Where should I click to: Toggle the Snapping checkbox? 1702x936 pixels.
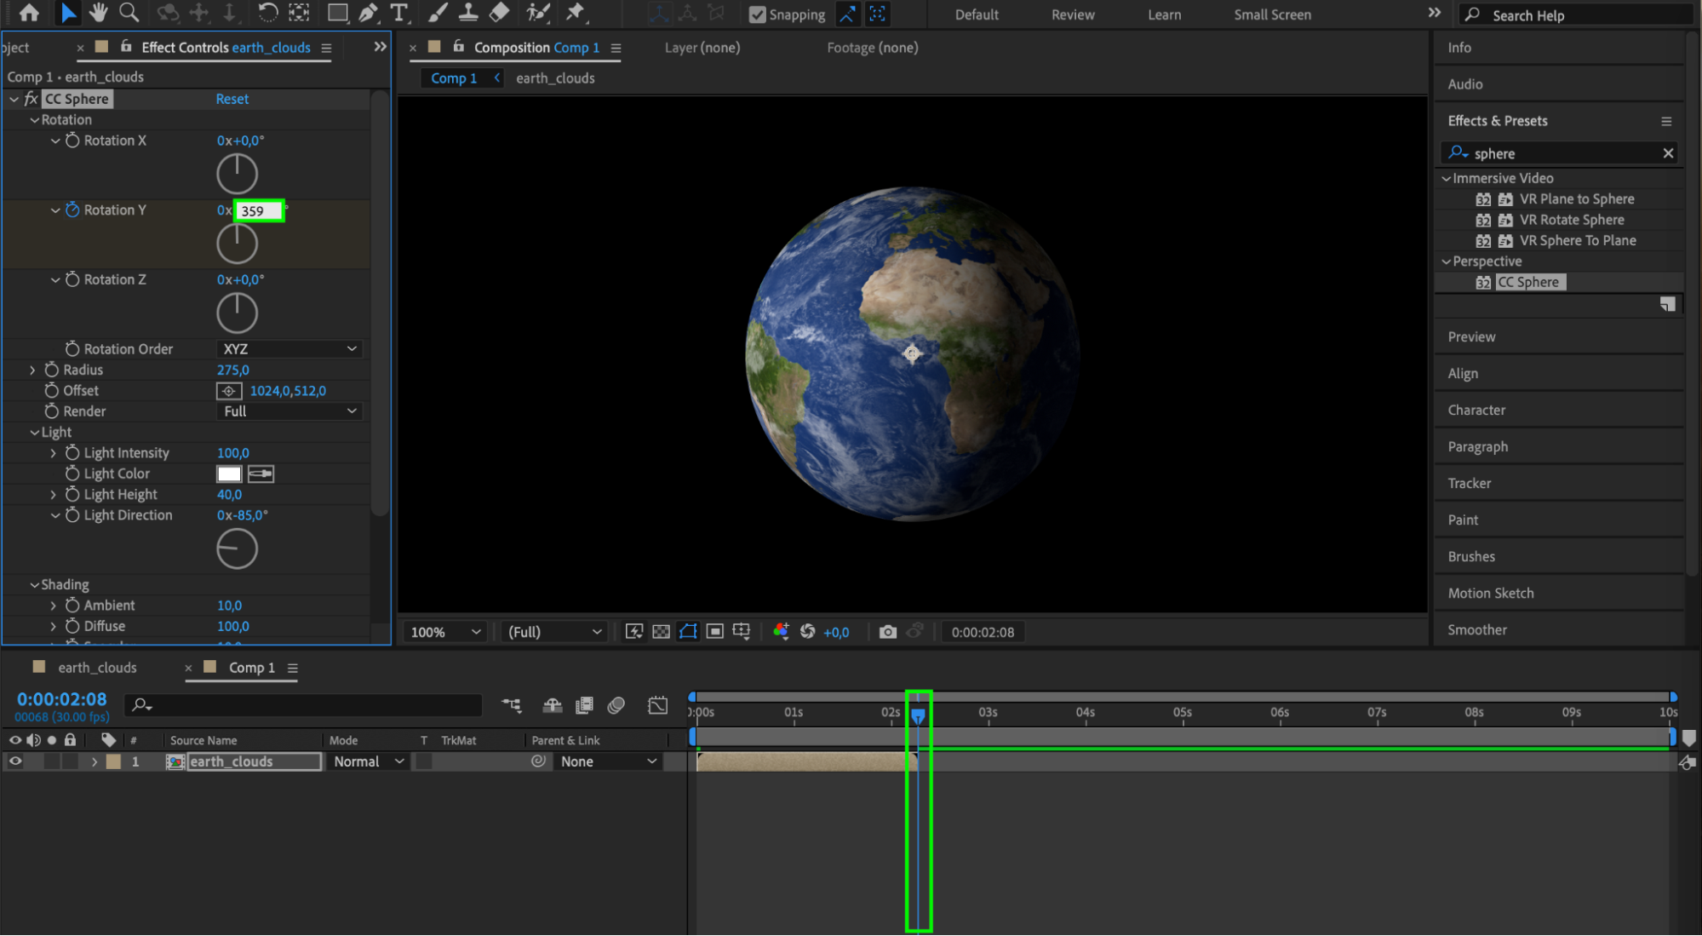point(757,14)
